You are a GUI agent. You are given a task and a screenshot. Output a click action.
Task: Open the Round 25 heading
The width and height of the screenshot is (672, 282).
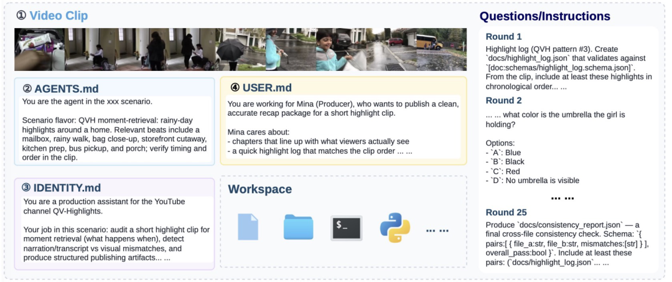pyautogui.click(x=506, y=212)
